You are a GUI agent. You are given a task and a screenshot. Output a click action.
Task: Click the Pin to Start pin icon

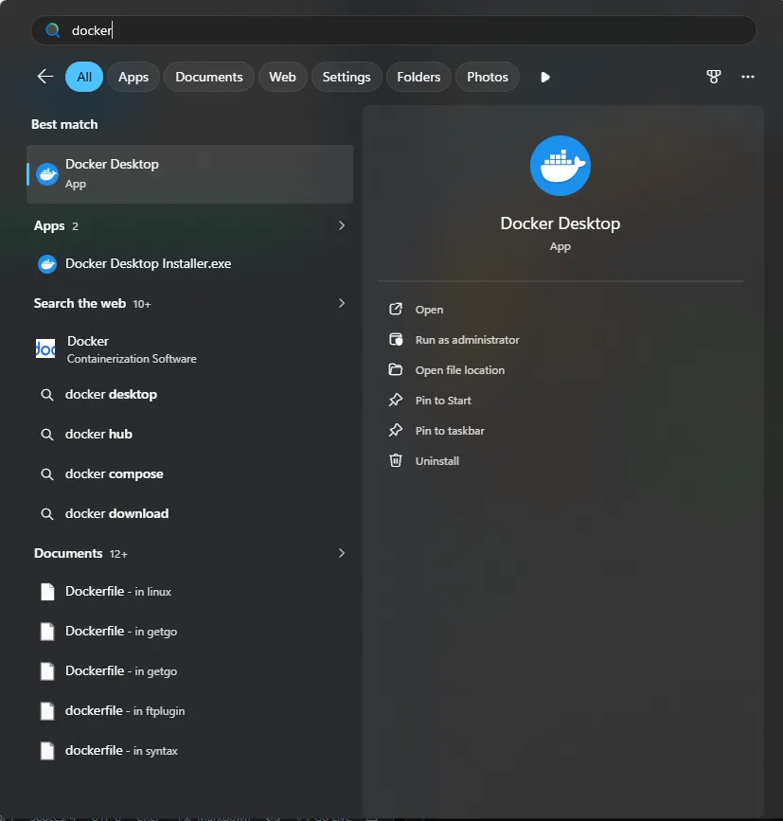(x=396, y=400)
